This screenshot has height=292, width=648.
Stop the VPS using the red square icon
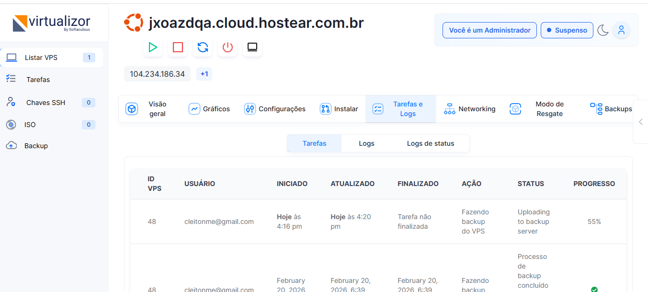[x=178, y=47]
